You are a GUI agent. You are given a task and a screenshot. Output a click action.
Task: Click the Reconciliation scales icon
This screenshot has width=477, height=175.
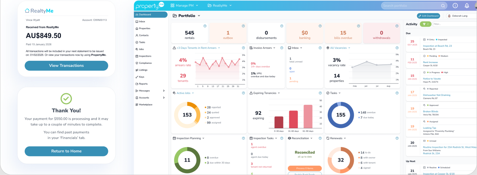point(289,138)
